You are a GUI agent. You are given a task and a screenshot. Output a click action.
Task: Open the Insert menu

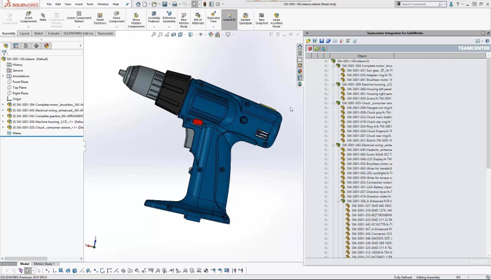79,4
